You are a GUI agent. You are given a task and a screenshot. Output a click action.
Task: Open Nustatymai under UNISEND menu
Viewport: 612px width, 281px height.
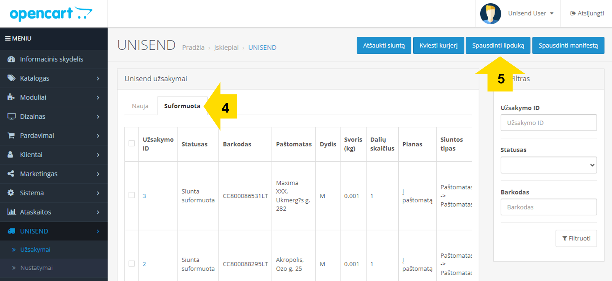(36, 268)
